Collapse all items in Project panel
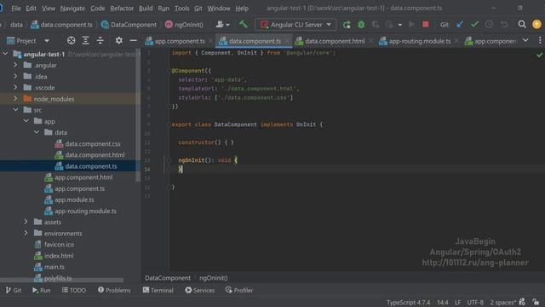The height and width of the screenshot is (307, 545). tap(100, 41)
